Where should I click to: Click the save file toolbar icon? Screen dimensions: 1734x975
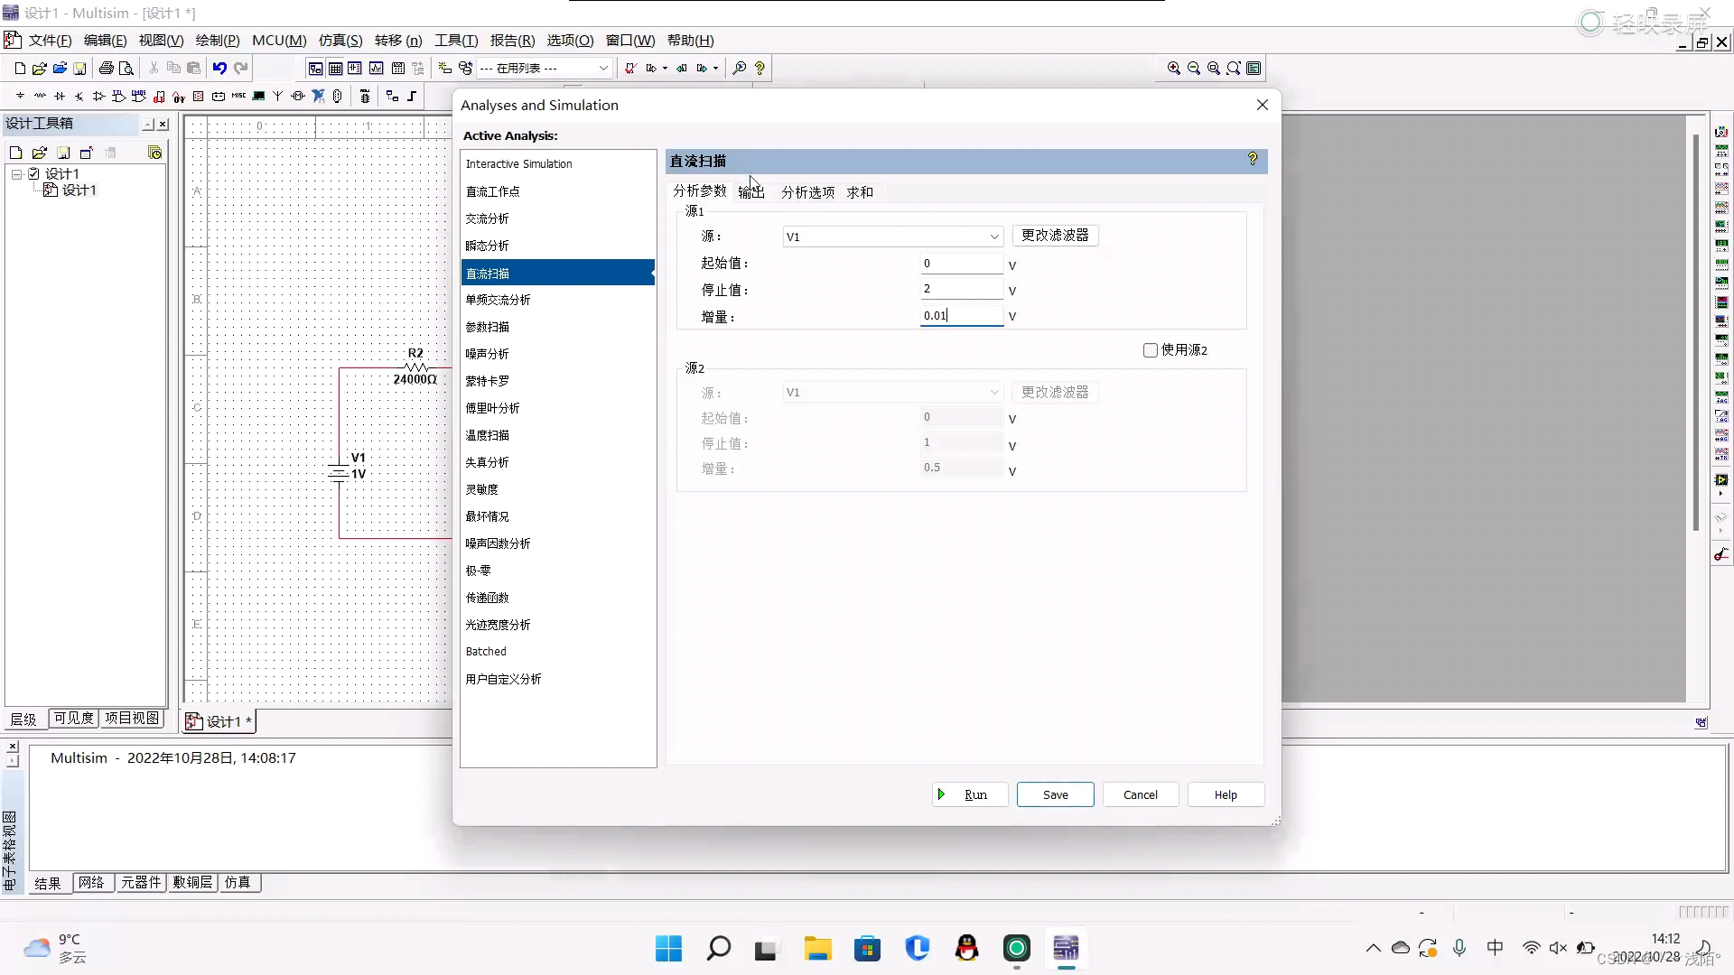(x=79, y=68)
